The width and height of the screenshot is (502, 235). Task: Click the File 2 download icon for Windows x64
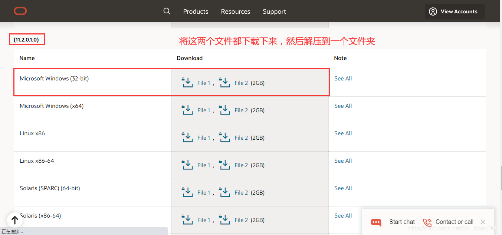pos(224,110)
